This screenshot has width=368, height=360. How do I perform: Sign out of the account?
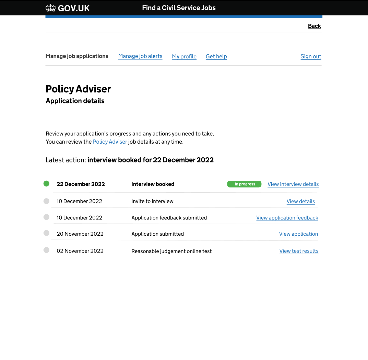click(x=311, y=56)
